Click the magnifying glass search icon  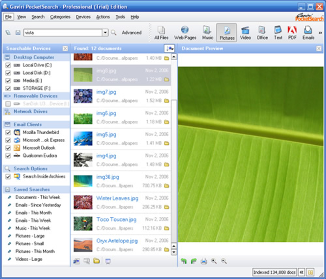pyautogui.click(x=114, y=33)
